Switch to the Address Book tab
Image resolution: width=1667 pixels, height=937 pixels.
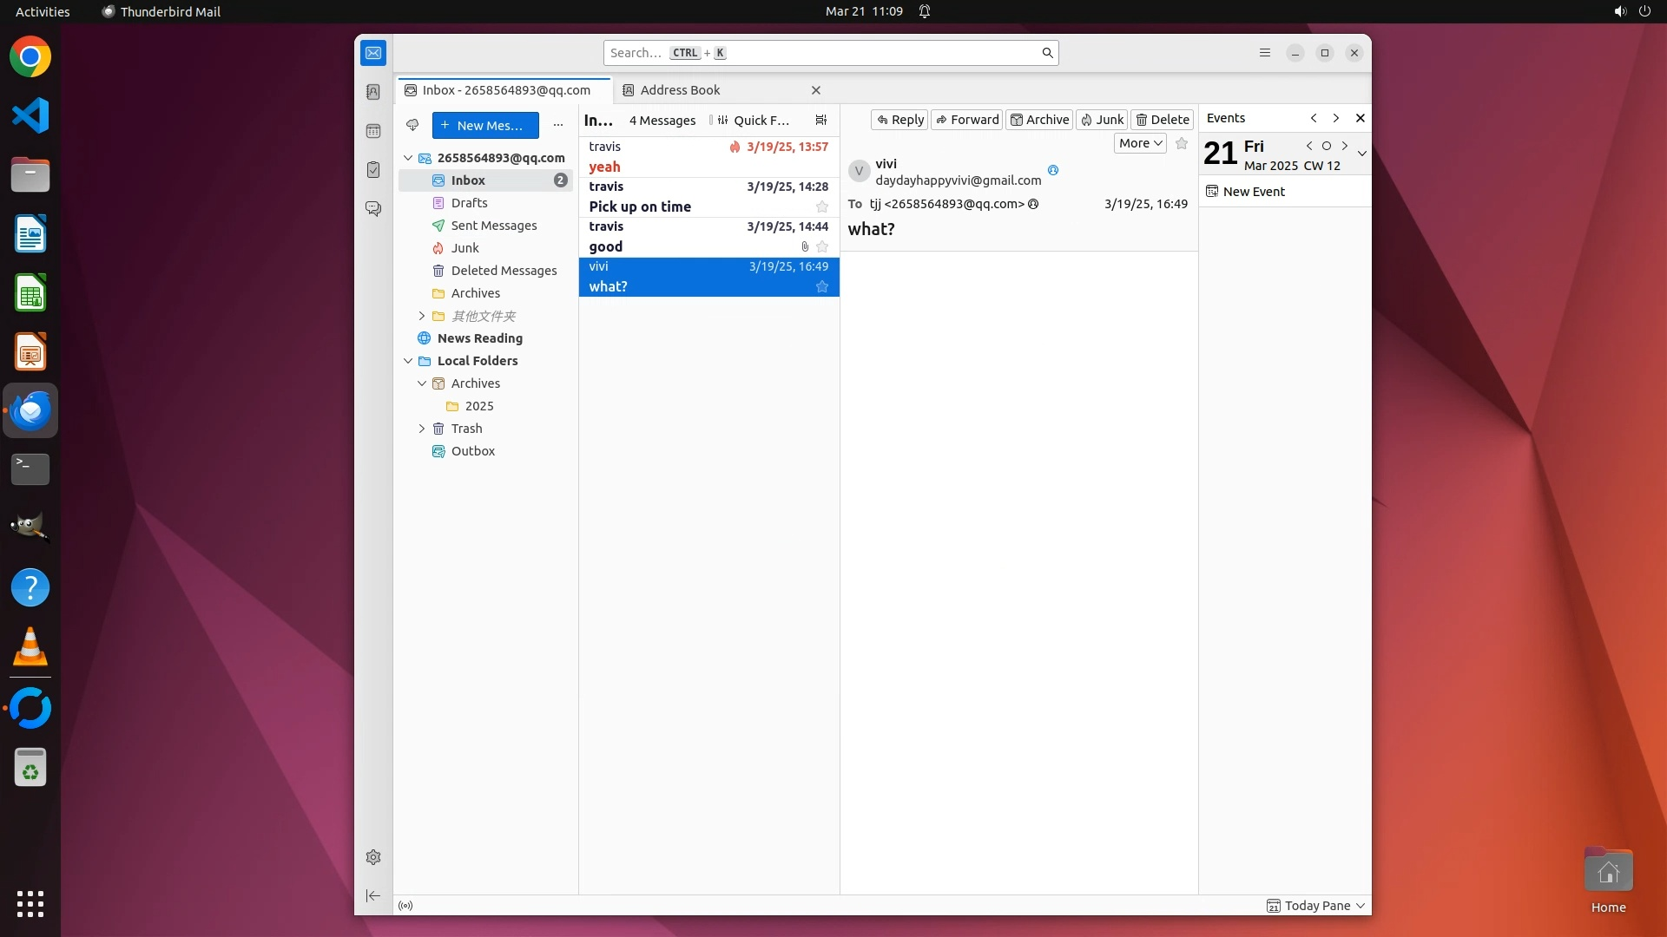point(680,90)
